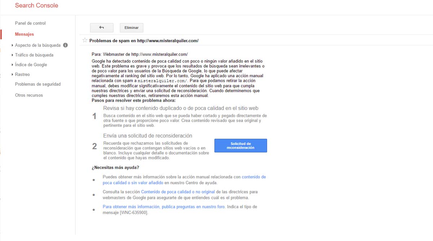The height and width of the screenshot is (241, 433).
Task: Click the info icon beside Aspecto de la búsqueda
Action: (65, 45)
